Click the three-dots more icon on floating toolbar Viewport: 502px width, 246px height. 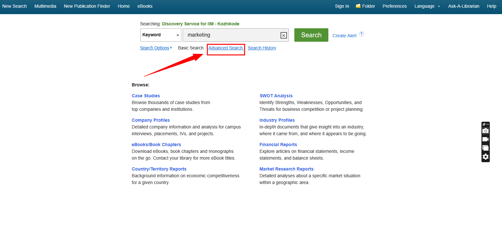(488, 124)
